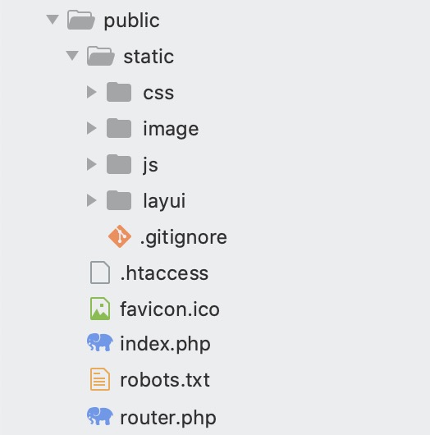Click the image icon beside favicon.ico
Image resolution: width=430 pixels, height=435 pixels.
[100, 309]
